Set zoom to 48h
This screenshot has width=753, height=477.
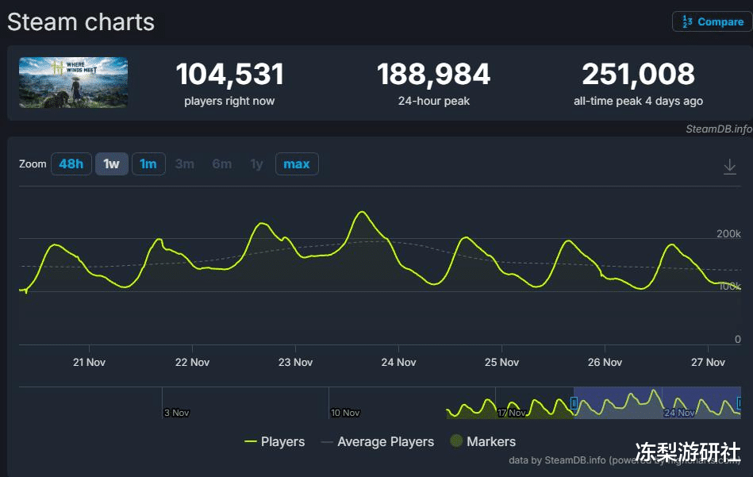pyautogui.click(x=71, y=163)
